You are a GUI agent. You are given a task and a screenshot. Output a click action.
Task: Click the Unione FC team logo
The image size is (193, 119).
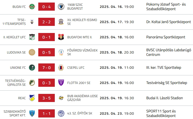(x=32, y=68)
